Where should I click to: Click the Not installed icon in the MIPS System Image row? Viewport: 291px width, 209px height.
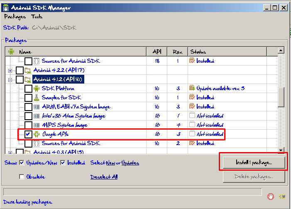pos(192,124)
